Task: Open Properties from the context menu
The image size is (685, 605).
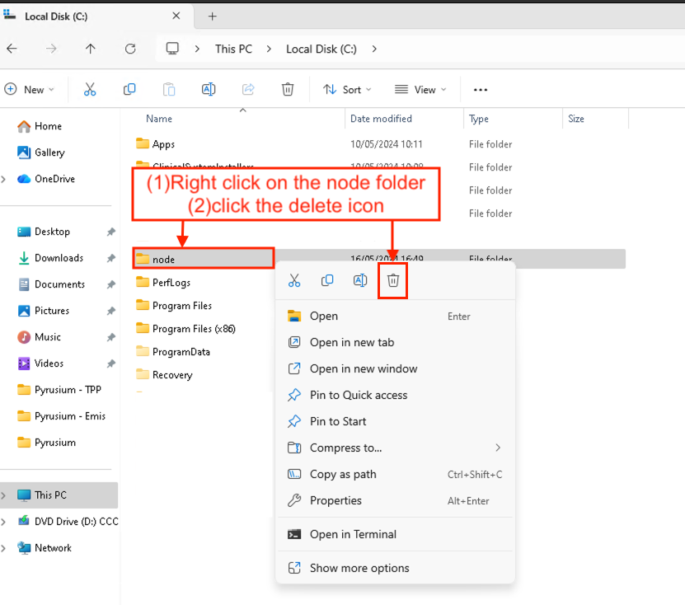Action: (396, 500)
